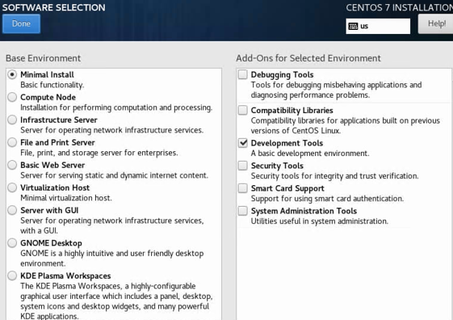Choose KDE Plasma Workspaces environment

[12, 276]
